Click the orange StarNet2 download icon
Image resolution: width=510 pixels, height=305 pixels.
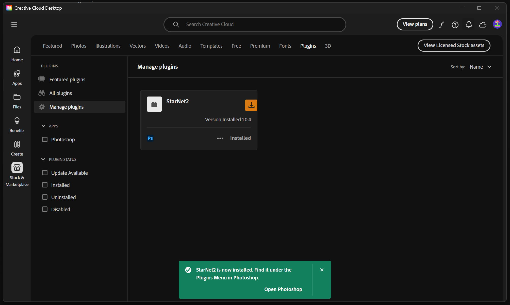[x=251, y=105]
